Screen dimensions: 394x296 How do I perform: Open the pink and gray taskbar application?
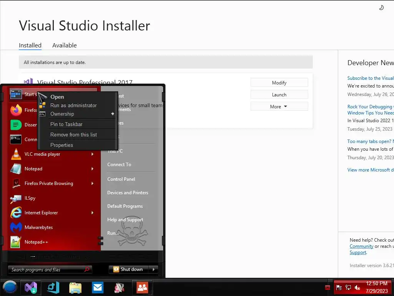[120, 288]
